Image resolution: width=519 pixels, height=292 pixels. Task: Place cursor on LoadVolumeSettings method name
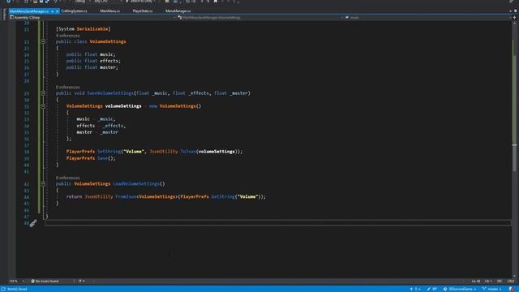(136, 184)
